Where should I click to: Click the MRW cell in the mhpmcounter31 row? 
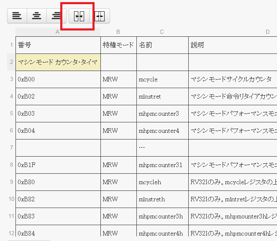[x=118, y=165]
